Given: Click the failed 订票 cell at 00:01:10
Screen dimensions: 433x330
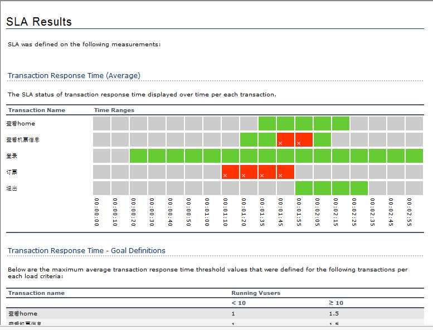Looking at the screenshot, I should tap(230, 172).
